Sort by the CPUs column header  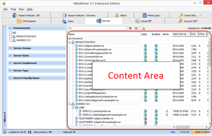pyautogui.click(x=202, y=34)
